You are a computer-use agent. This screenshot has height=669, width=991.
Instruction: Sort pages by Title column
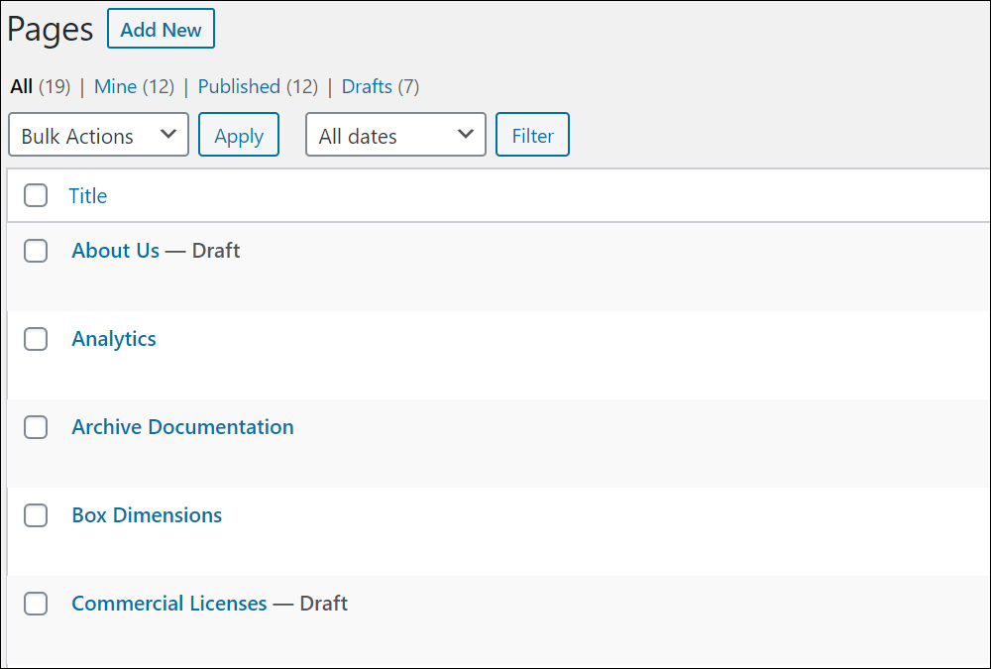(88, 196)
